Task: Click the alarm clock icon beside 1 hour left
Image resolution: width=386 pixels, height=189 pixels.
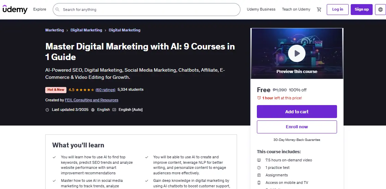Action: point(259,98)
